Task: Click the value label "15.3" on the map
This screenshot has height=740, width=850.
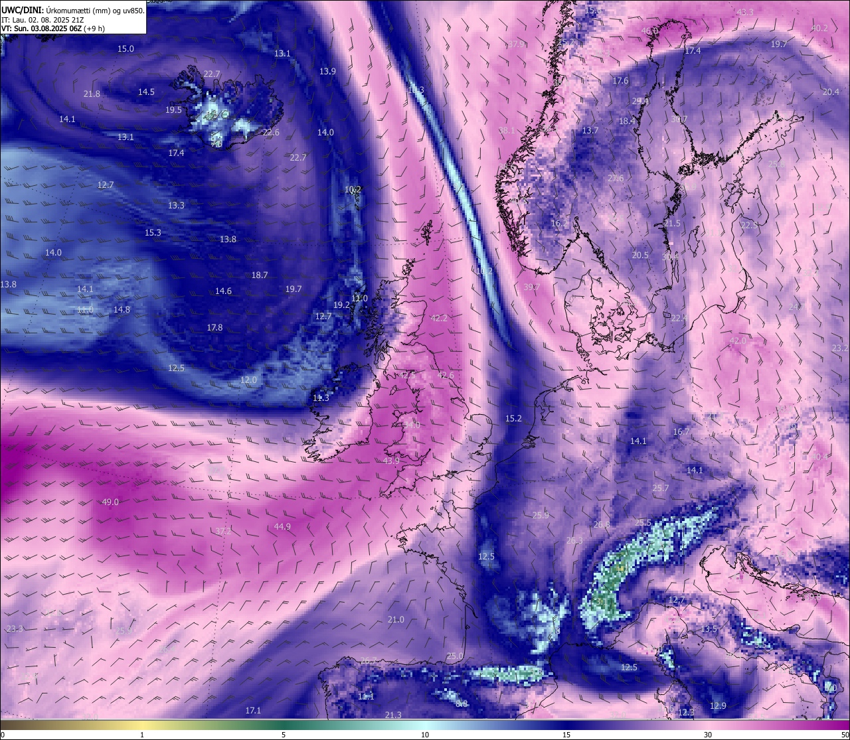Action: point(153,233)
